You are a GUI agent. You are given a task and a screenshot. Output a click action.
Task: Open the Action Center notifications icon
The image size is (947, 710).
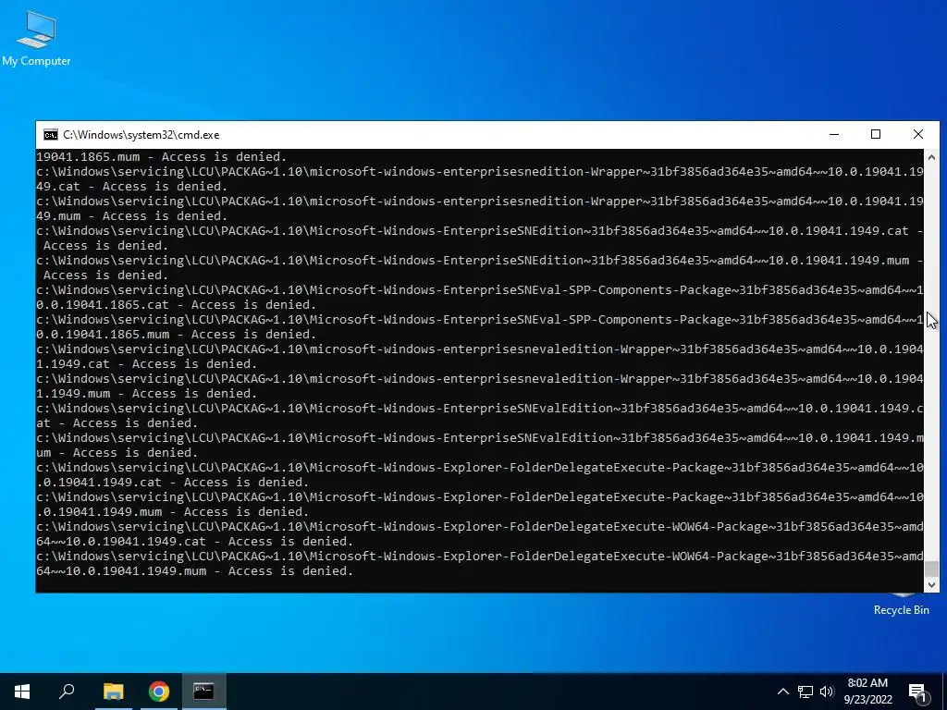(x=917, y=692)
